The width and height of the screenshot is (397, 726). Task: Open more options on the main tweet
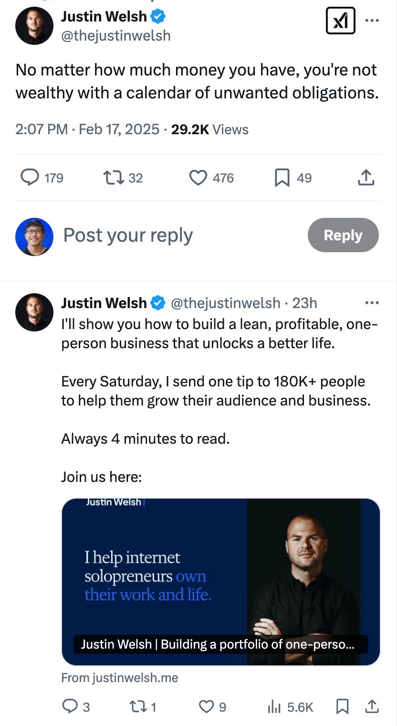pos(372,21)
